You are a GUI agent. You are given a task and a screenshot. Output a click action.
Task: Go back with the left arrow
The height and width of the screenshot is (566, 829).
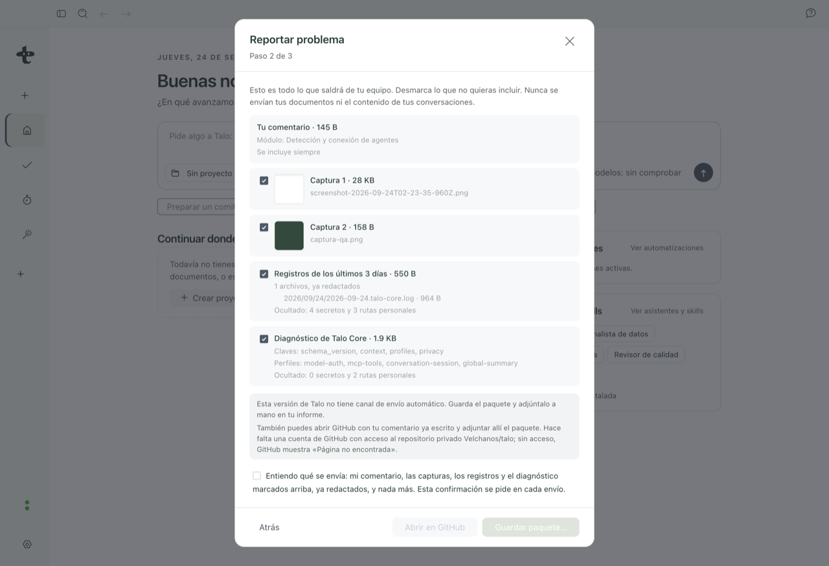(x=104, y=14)
